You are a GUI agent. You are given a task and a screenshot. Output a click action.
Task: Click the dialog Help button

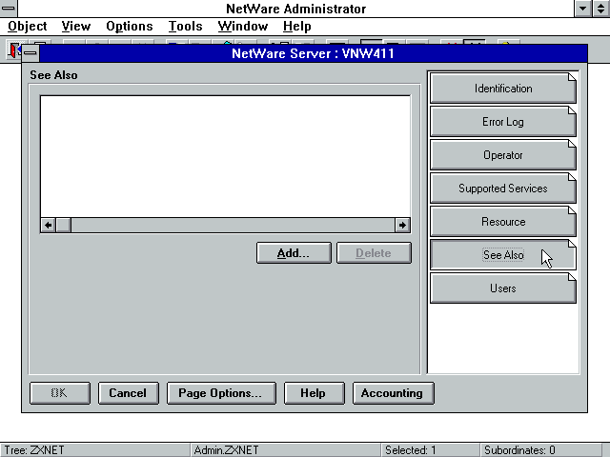coord(314,393)
